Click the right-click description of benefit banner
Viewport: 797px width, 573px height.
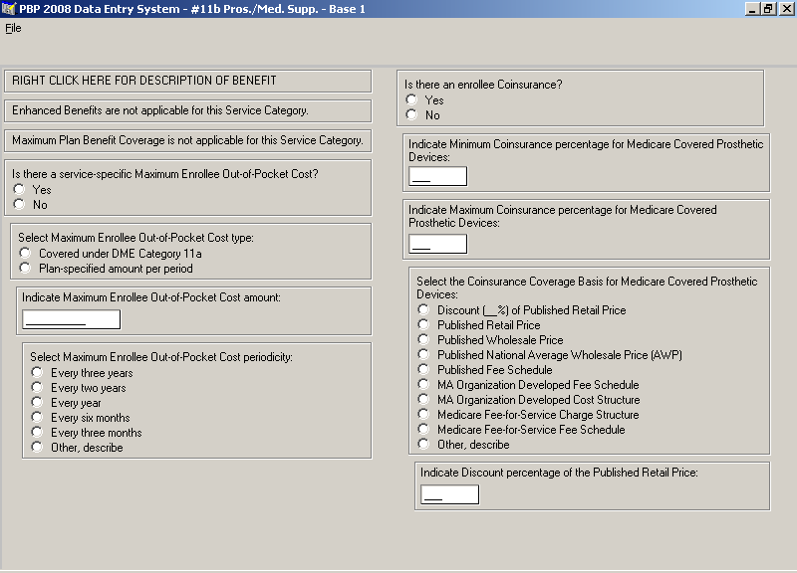(187, 81)
